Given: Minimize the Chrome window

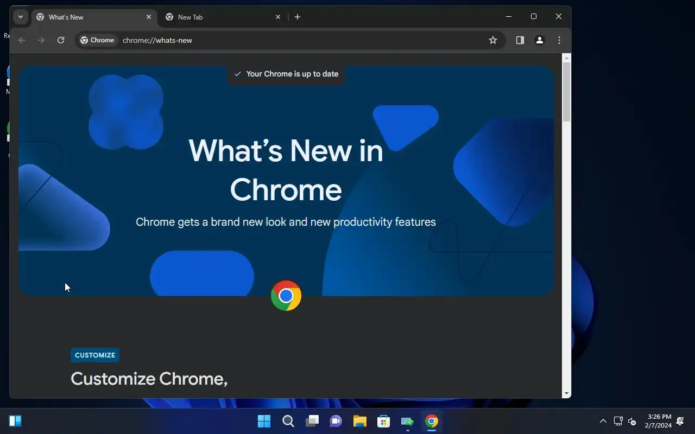Looking at the screenshot, I should (509, 17).
